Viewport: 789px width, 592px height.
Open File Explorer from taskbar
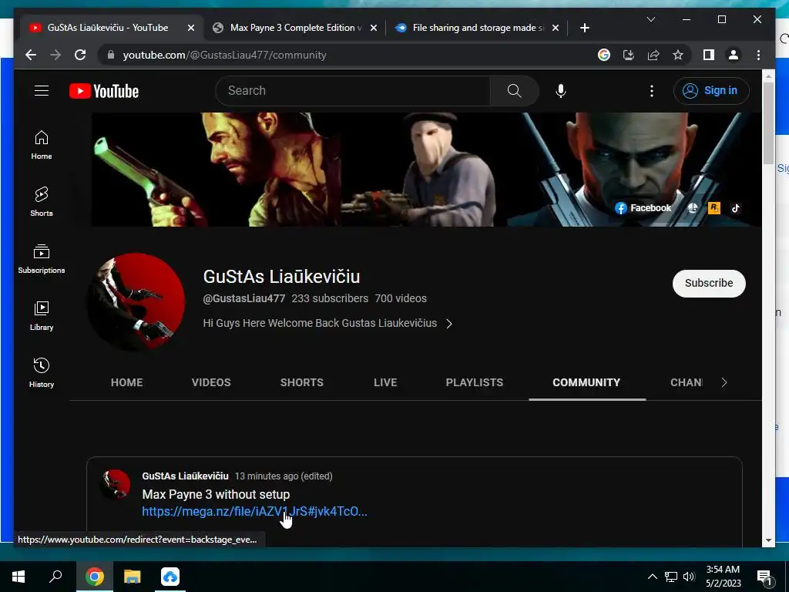pyautogui.click(x=133, y=577)
